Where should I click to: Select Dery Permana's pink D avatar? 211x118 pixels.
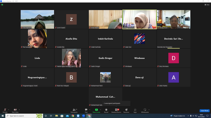coord(174,58)
